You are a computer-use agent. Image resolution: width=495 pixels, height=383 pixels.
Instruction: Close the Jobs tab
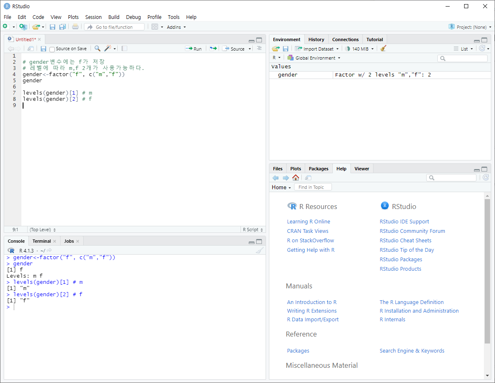click(78, 241)
